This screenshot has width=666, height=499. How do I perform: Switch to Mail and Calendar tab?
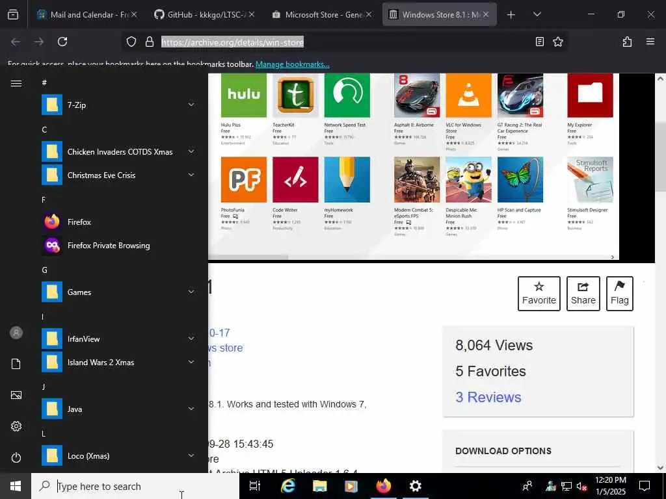click(87, 14)
